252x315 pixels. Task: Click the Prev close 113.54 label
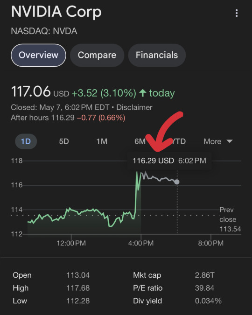tap(230, 219)
